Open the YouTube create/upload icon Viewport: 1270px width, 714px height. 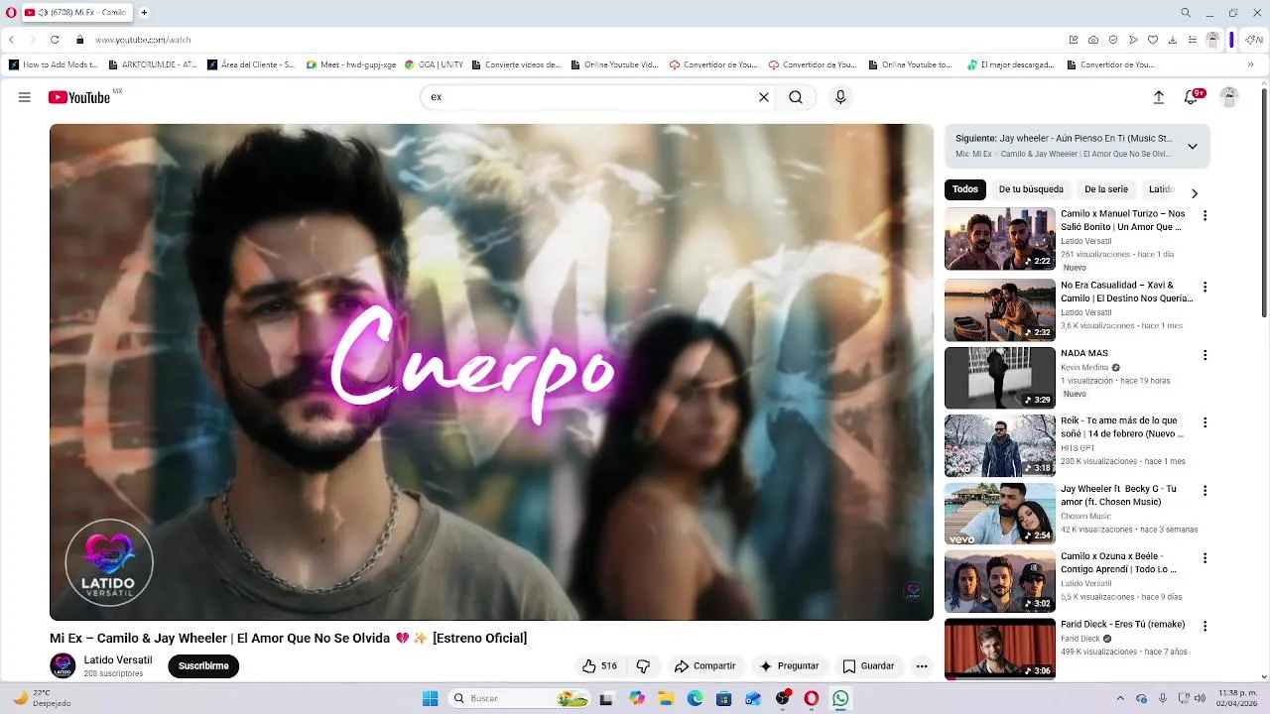click(1158, 97)
